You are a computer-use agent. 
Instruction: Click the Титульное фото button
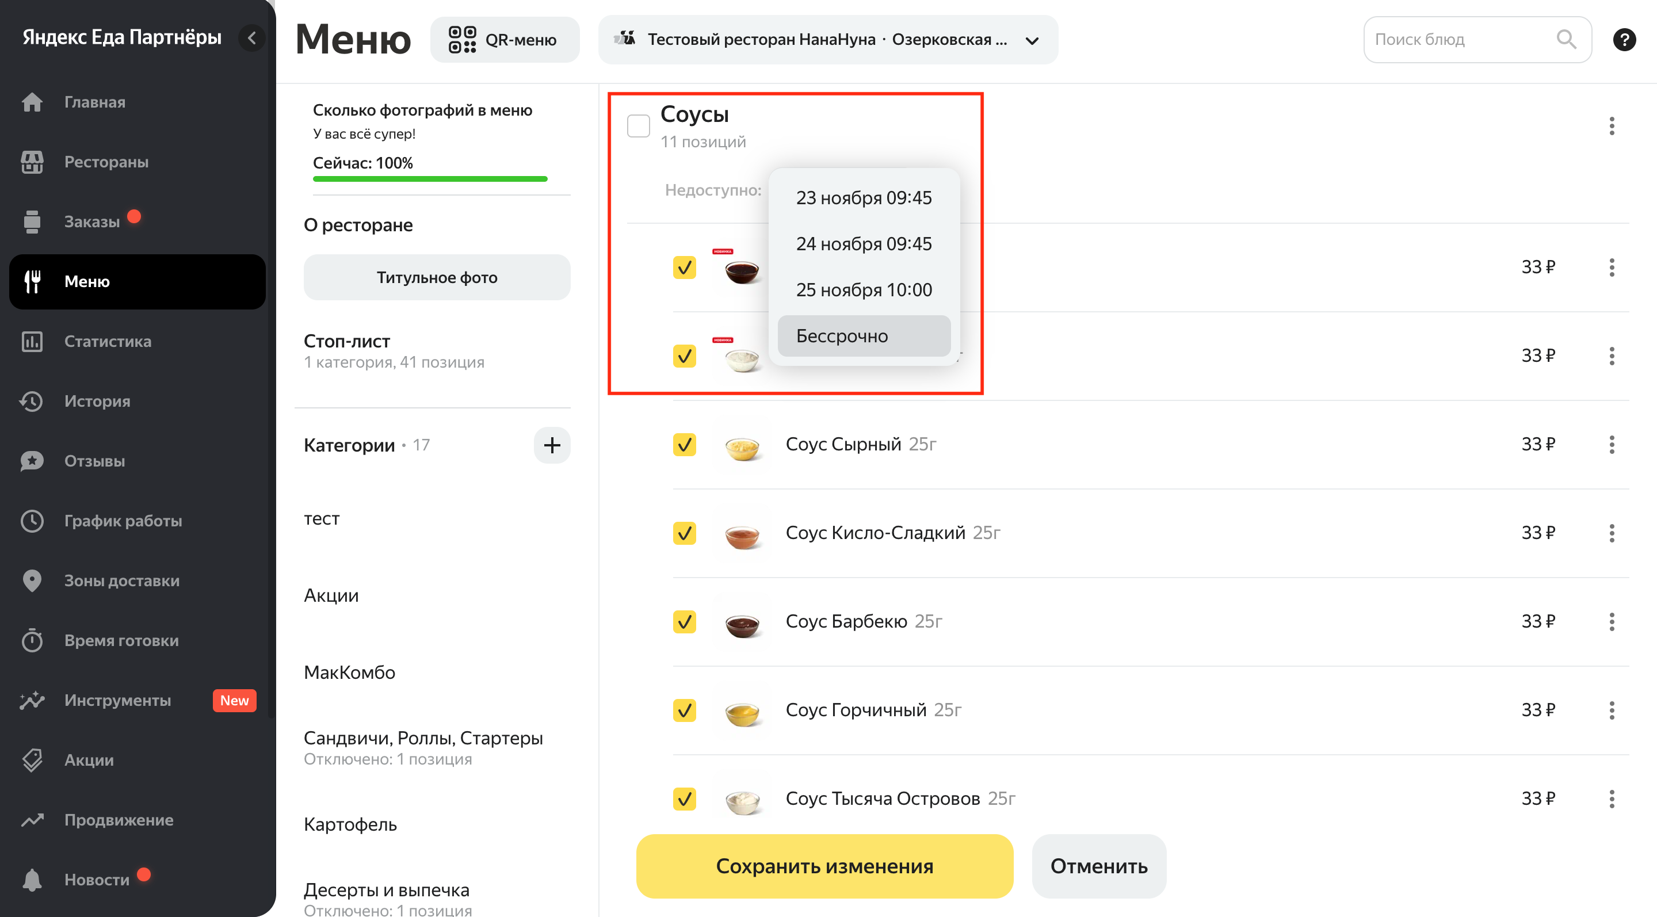pos(437,278)
